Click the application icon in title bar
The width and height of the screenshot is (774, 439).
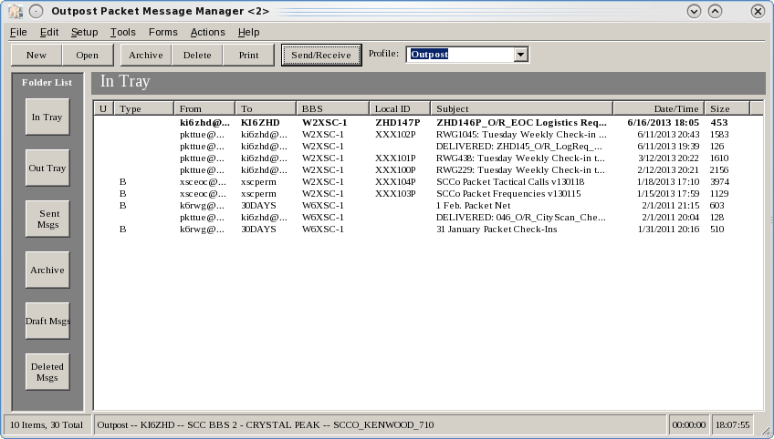(15, 12)
